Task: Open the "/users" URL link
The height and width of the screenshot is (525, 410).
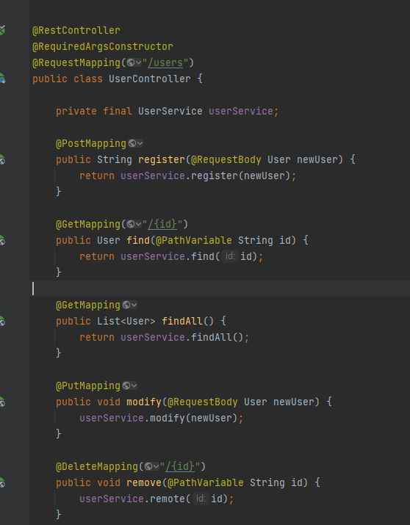Action: tap(165, 62)
